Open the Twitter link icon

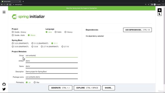4,89
